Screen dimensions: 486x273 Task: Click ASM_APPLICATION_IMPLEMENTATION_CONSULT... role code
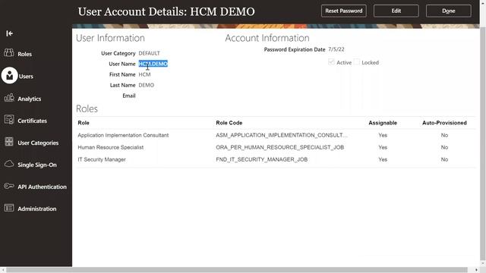(x=282, y=135)
